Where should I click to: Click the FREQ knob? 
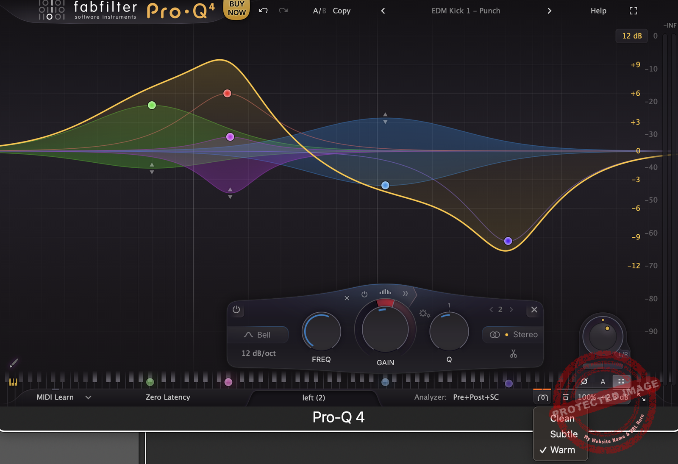click(x=321, y=331)
